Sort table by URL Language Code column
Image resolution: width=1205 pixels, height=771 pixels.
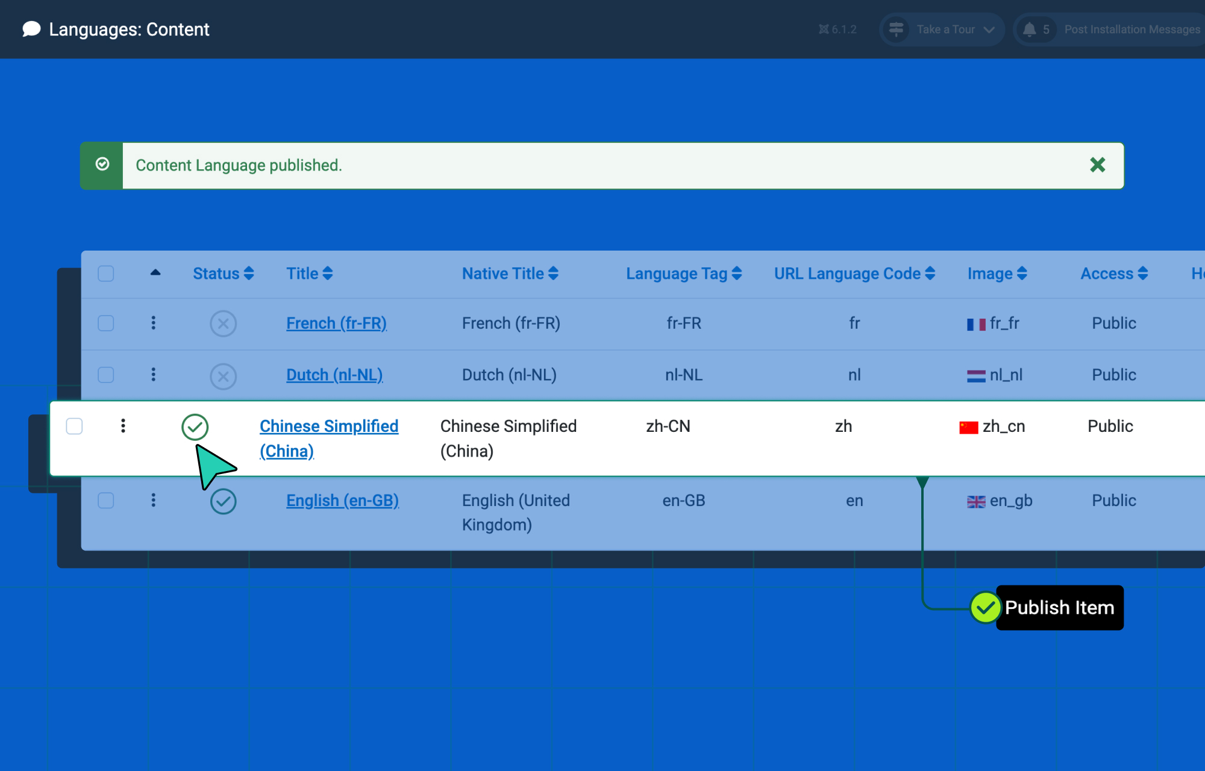click(854, 273)
